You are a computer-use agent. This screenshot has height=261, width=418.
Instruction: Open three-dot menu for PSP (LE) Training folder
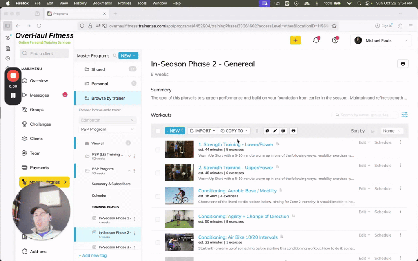(134, 156)
